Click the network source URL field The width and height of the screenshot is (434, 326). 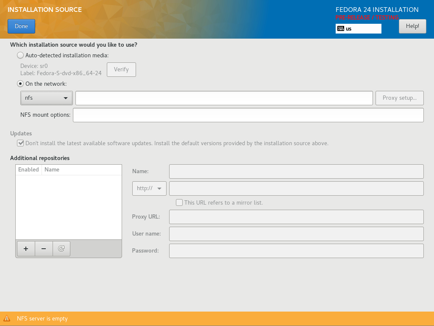pyautogui.click(x=224, y=98)
